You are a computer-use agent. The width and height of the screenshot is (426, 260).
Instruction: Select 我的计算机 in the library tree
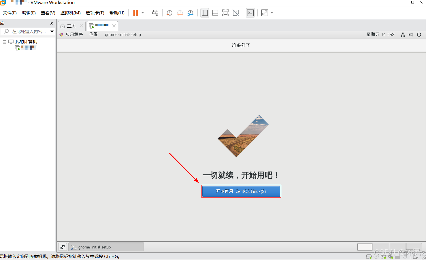26,42
